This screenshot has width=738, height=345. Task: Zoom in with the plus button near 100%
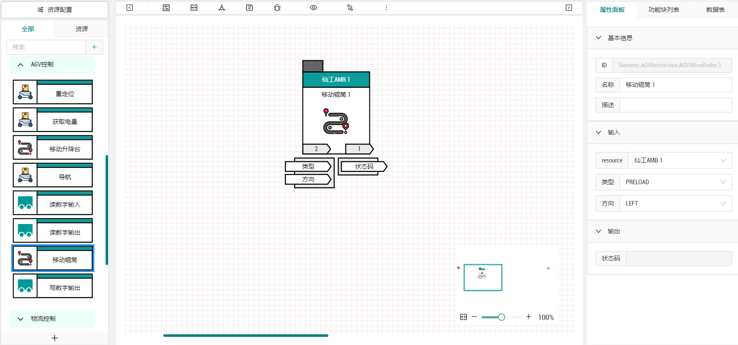click(x=529, y=317)
